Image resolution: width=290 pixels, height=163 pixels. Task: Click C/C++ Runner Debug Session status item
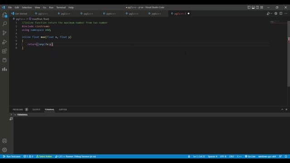[x=76, y=157]
